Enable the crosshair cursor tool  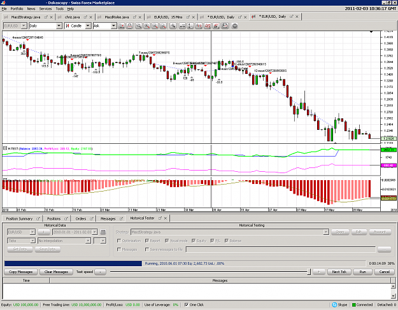point(173,26)
